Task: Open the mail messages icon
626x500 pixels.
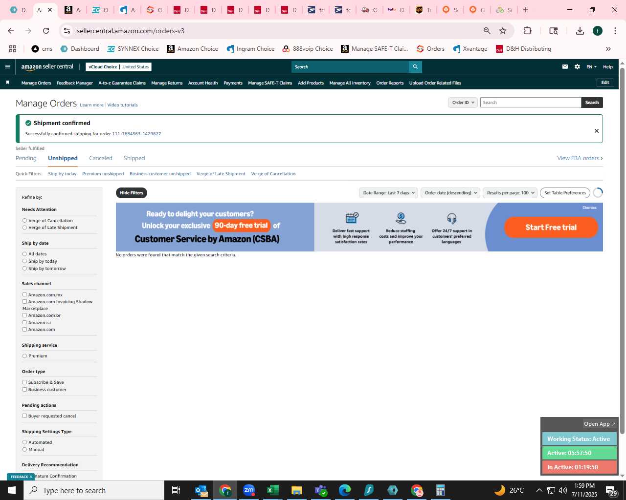Action: [565, 67]
